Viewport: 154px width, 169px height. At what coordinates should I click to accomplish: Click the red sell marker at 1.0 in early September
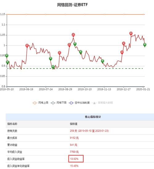point(69,45)
